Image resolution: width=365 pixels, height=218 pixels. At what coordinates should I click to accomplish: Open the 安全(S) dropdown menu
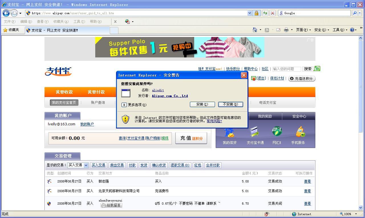(x=322, y=30)
